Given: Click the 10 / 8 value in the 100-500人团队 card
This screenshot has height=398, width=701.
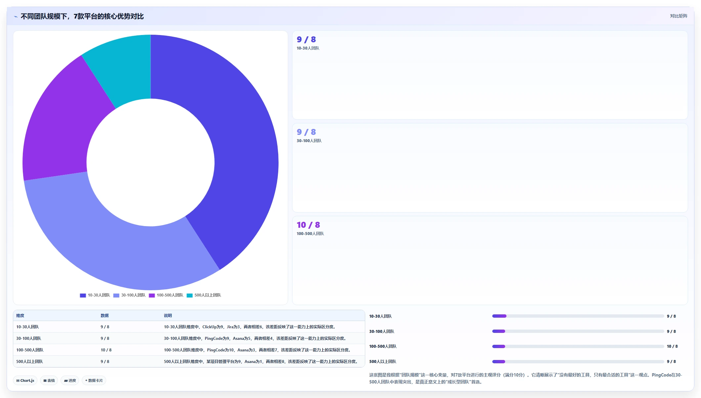Looking at the screenshot, I should (308, 225).
